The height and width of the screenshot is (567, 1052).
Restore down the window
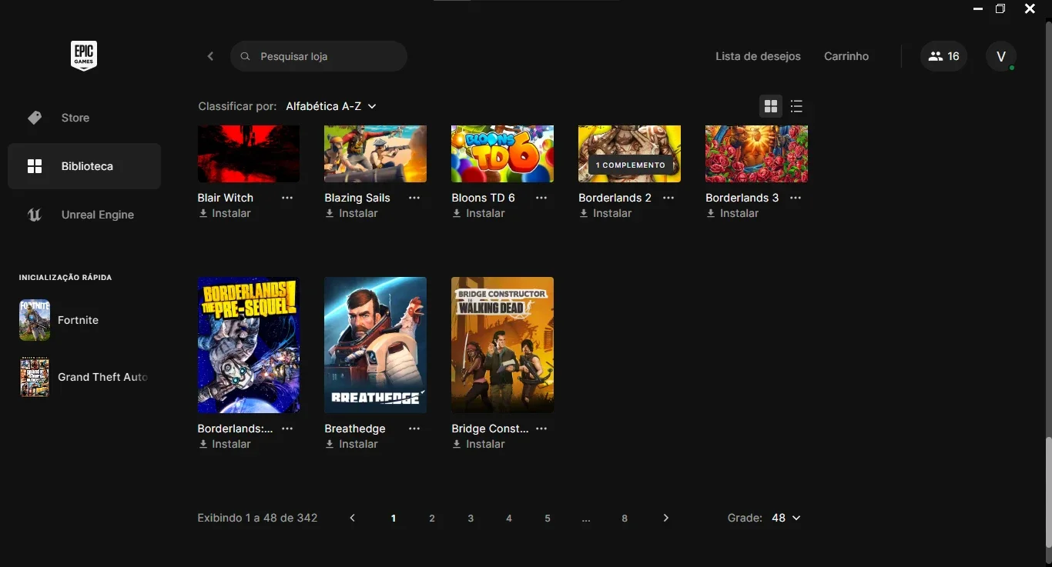[x=1000, y=8]
